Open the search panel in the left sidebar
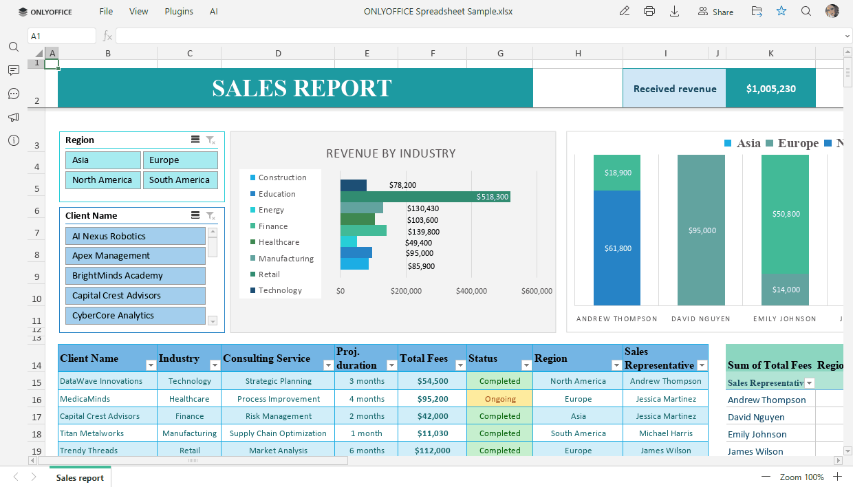The width and height of the screenshot is (853, 487). click(14, 47)
